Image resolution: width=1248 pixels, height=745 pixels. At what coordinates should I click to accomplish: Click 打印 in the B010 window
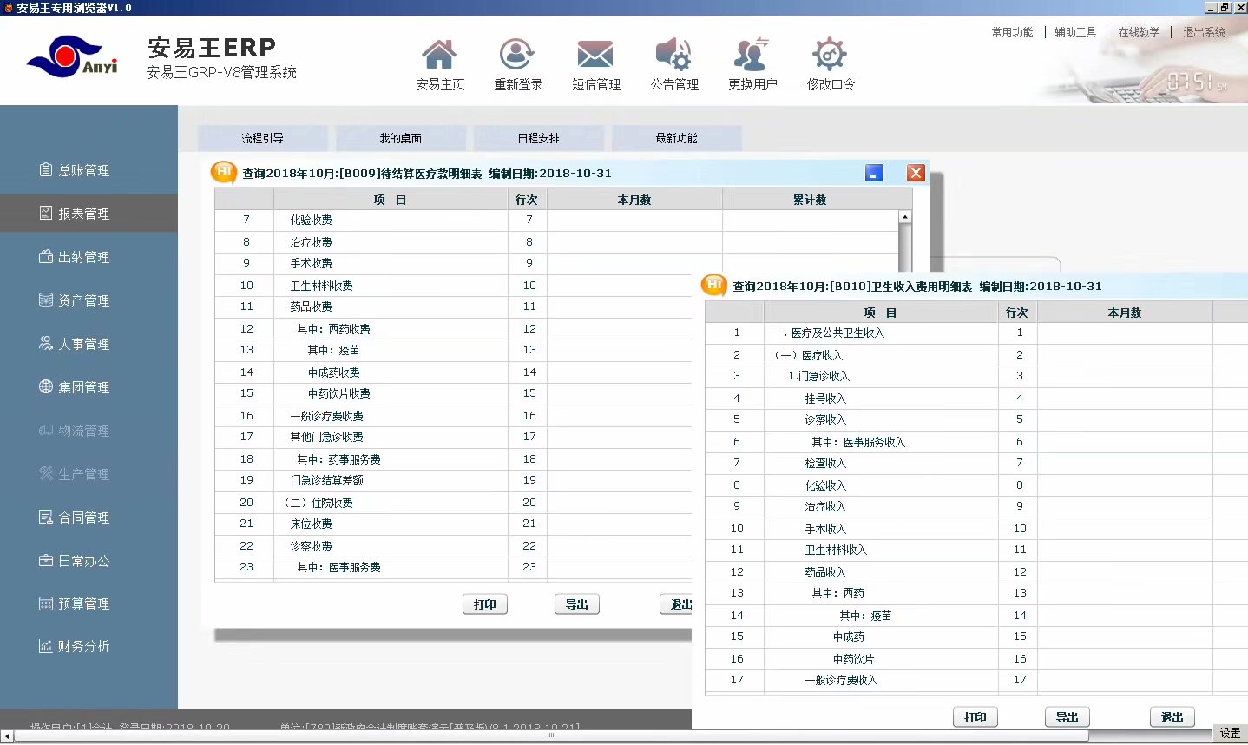click(975, 717)
